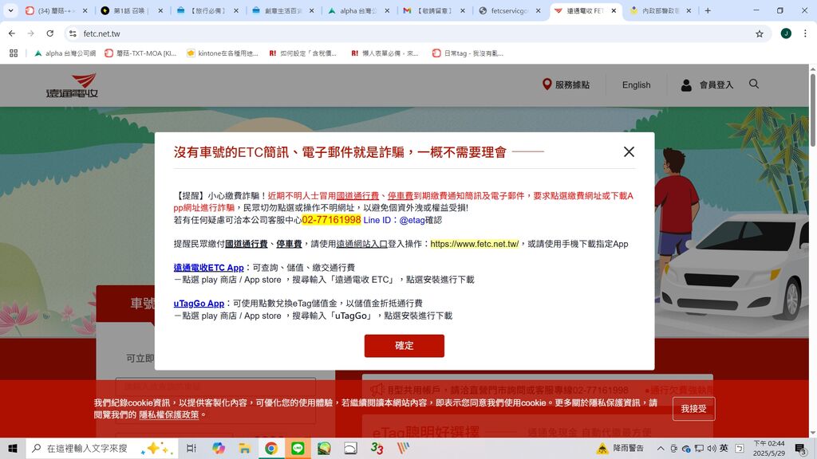Open the alpha 台灣公司網 bookmark
817x459 pixels.
point(65,53)
